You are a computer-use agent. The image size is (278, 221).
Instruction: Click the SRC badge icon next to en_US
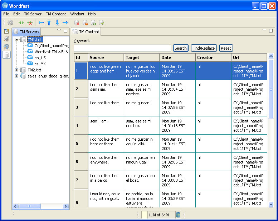click(x=30, y=57)
